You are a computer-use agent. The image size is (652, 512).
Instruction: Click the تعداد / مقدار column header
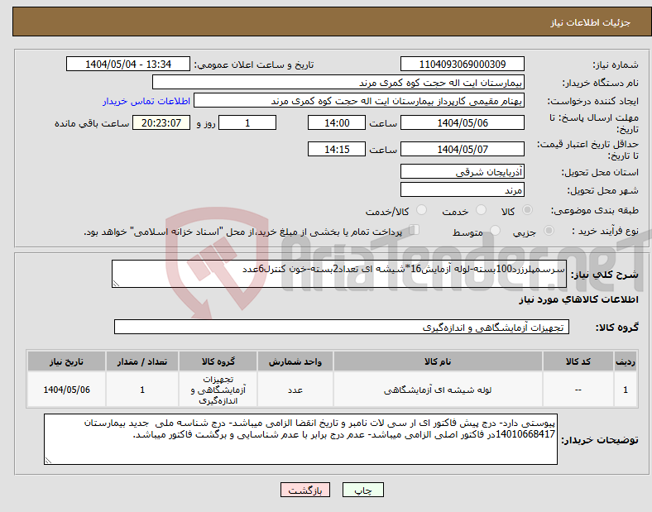(142, 361)
